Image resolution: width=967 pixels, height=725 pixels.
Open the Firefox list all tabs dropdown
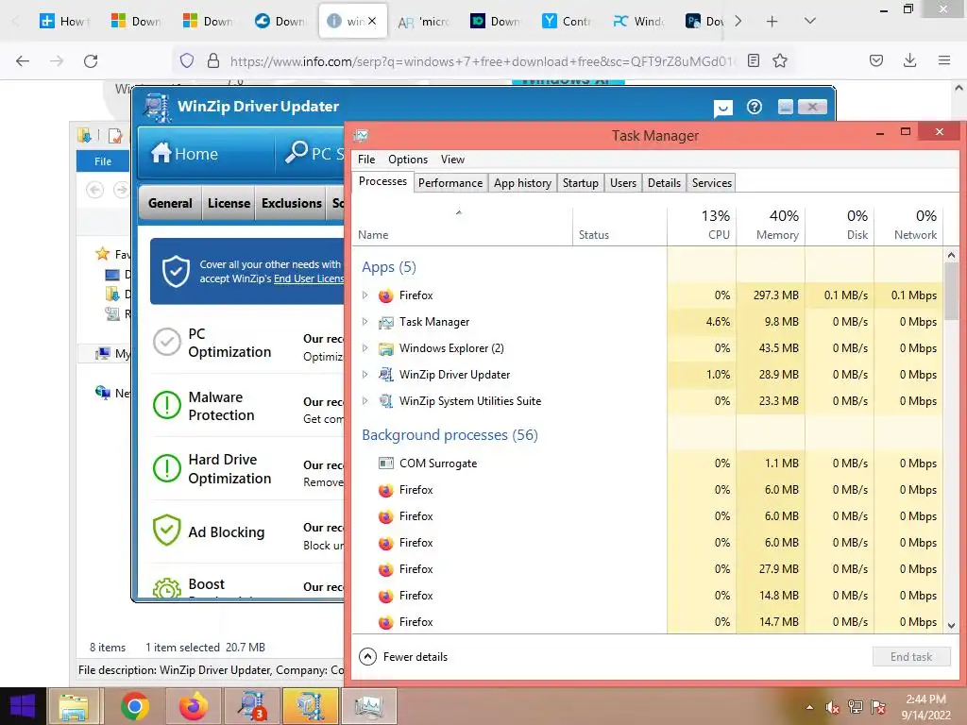coord(810,21)
